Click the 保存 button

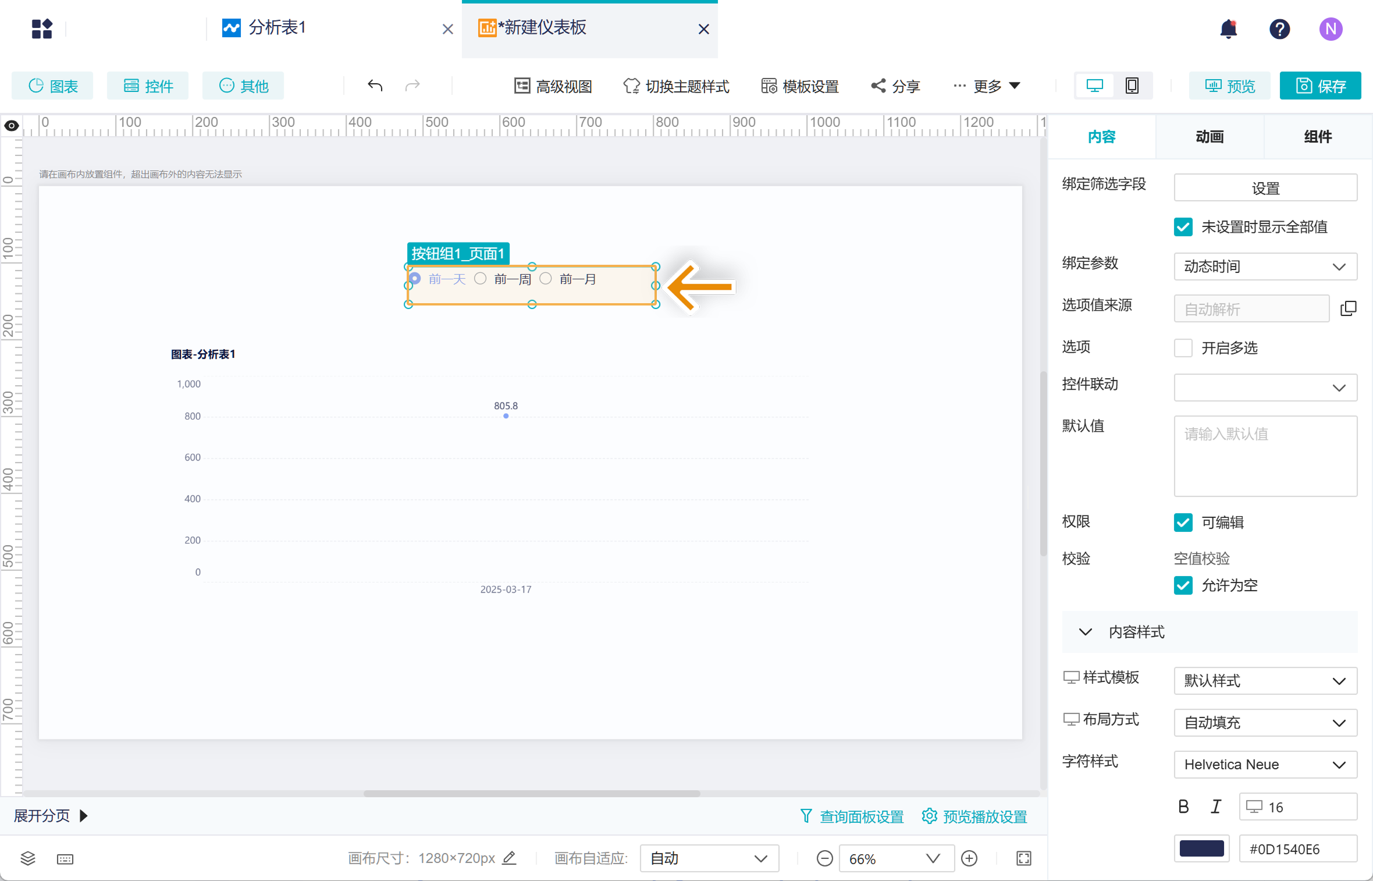[x=1320, y=86]
